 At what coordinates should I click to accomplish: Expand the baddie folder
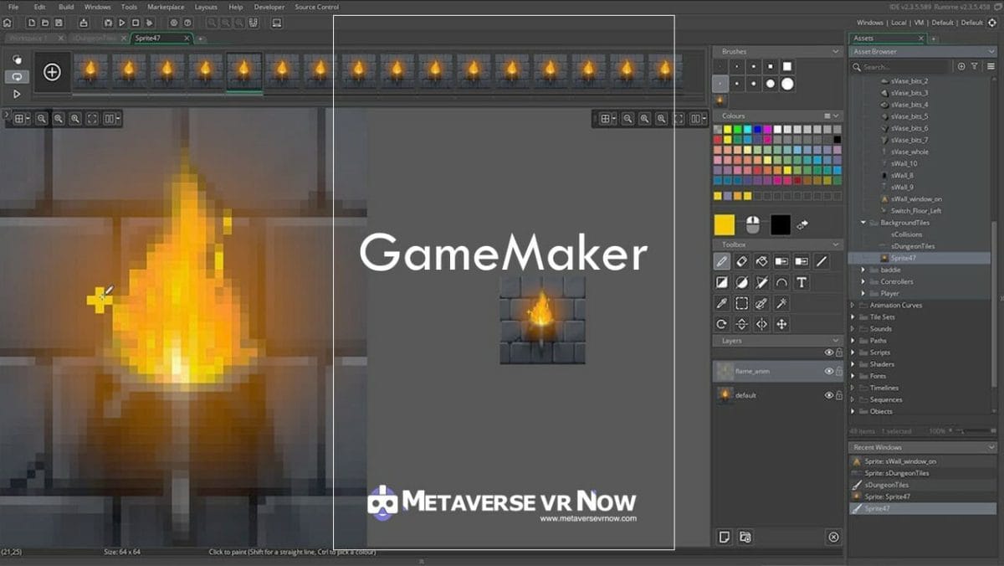point(863,270)
